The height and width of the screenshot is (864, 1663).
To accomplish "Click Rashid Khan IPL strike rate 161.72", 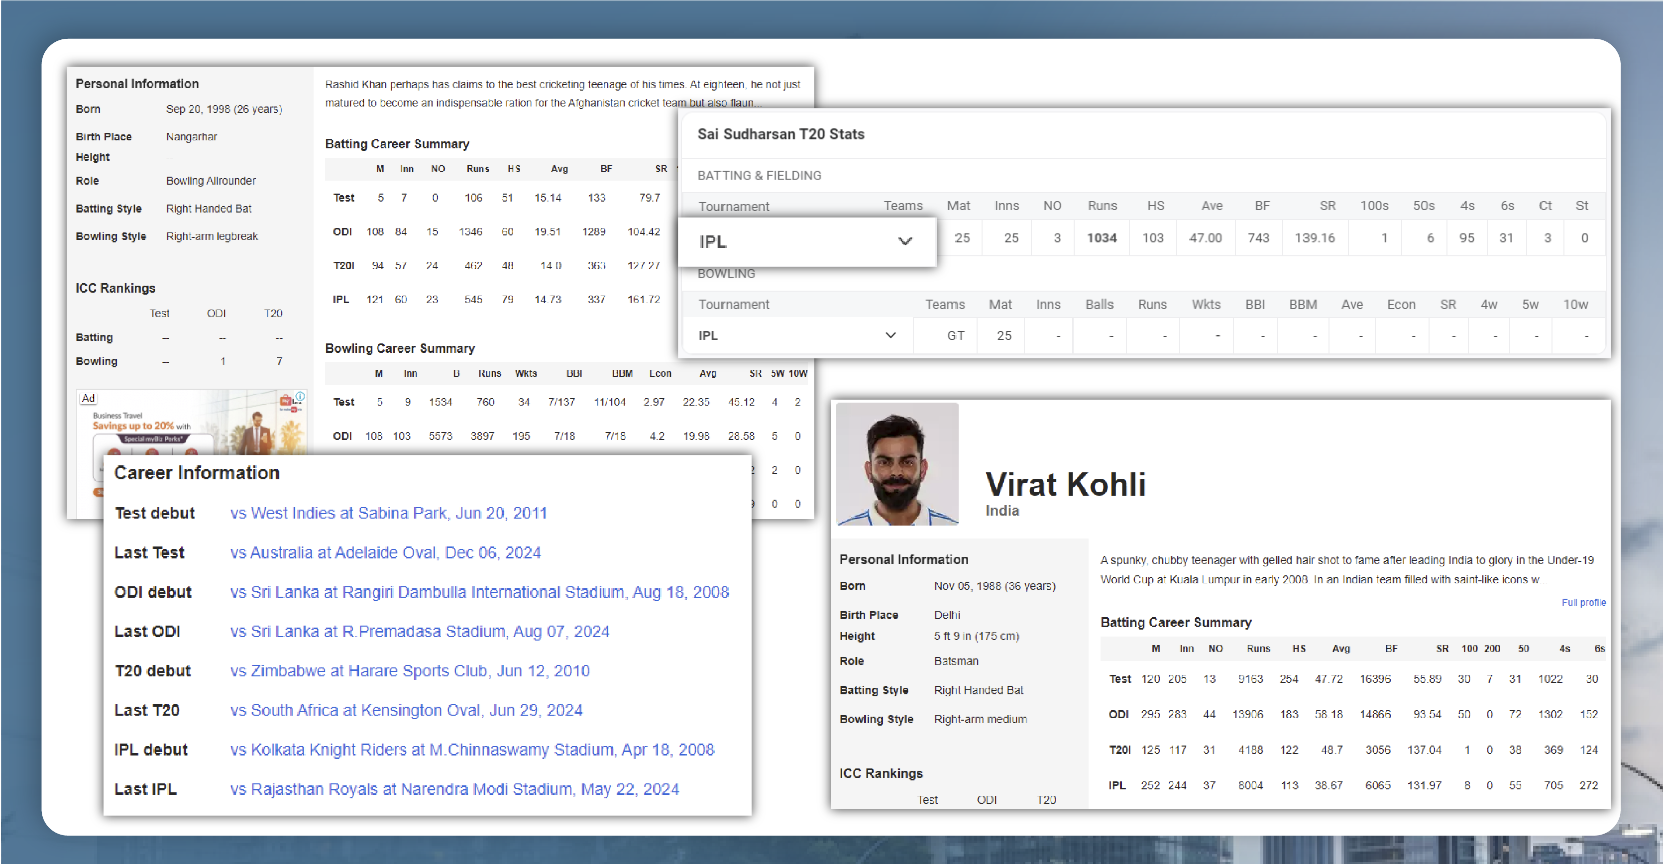I will (644, 300).
